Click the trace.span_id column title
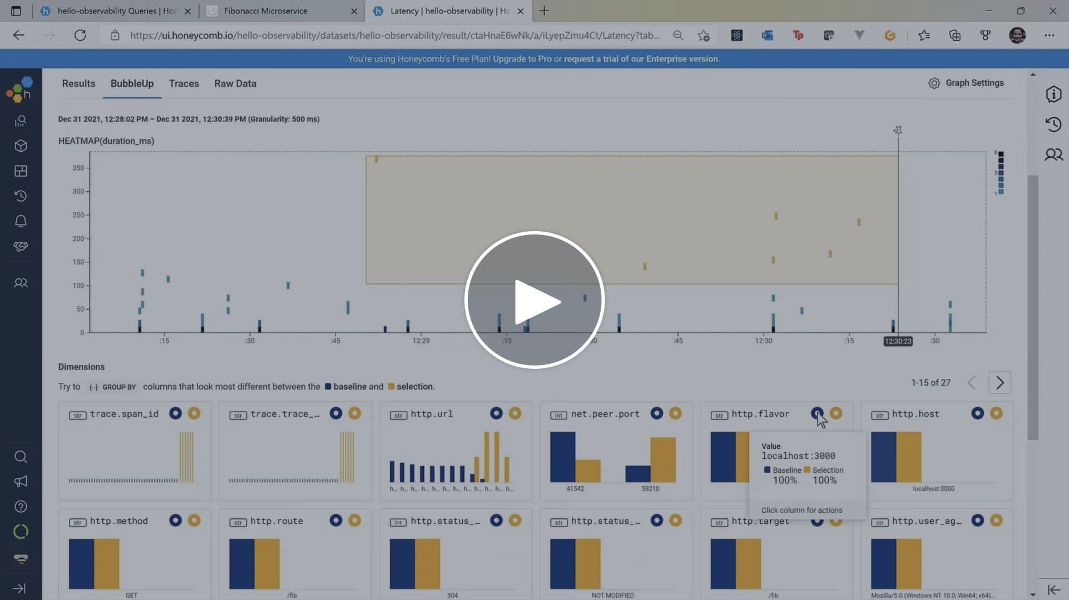The height and width of the screenshot is (600, 1069). (124, 414)
